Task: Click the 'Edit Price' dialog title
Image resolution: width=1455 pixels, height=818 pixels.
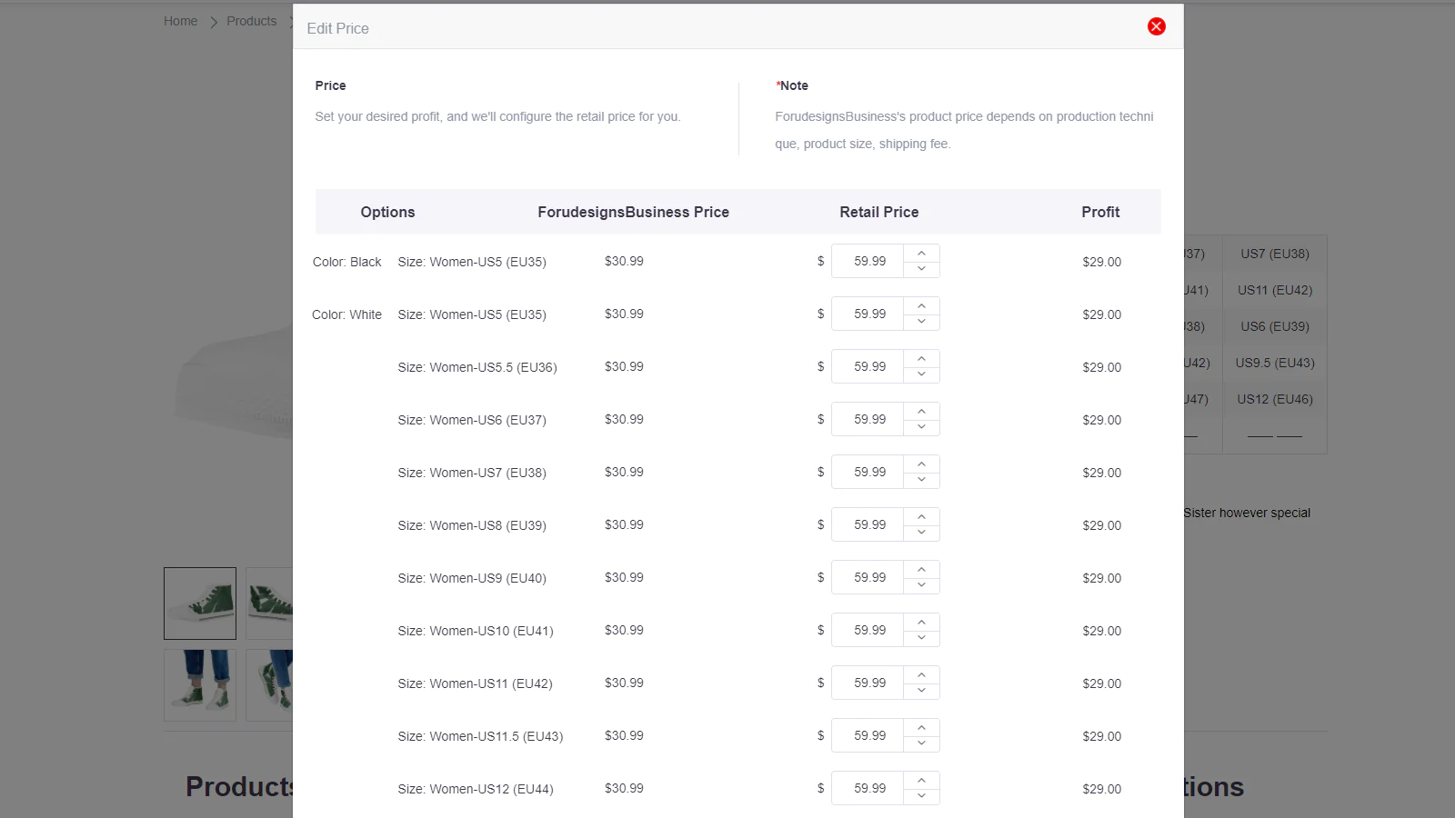Action: 337,28
